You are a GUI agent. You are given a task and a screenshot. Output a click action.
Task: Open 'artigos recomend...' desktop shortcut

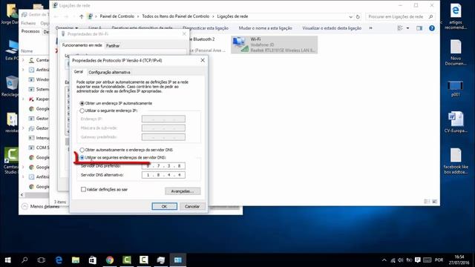455,16
